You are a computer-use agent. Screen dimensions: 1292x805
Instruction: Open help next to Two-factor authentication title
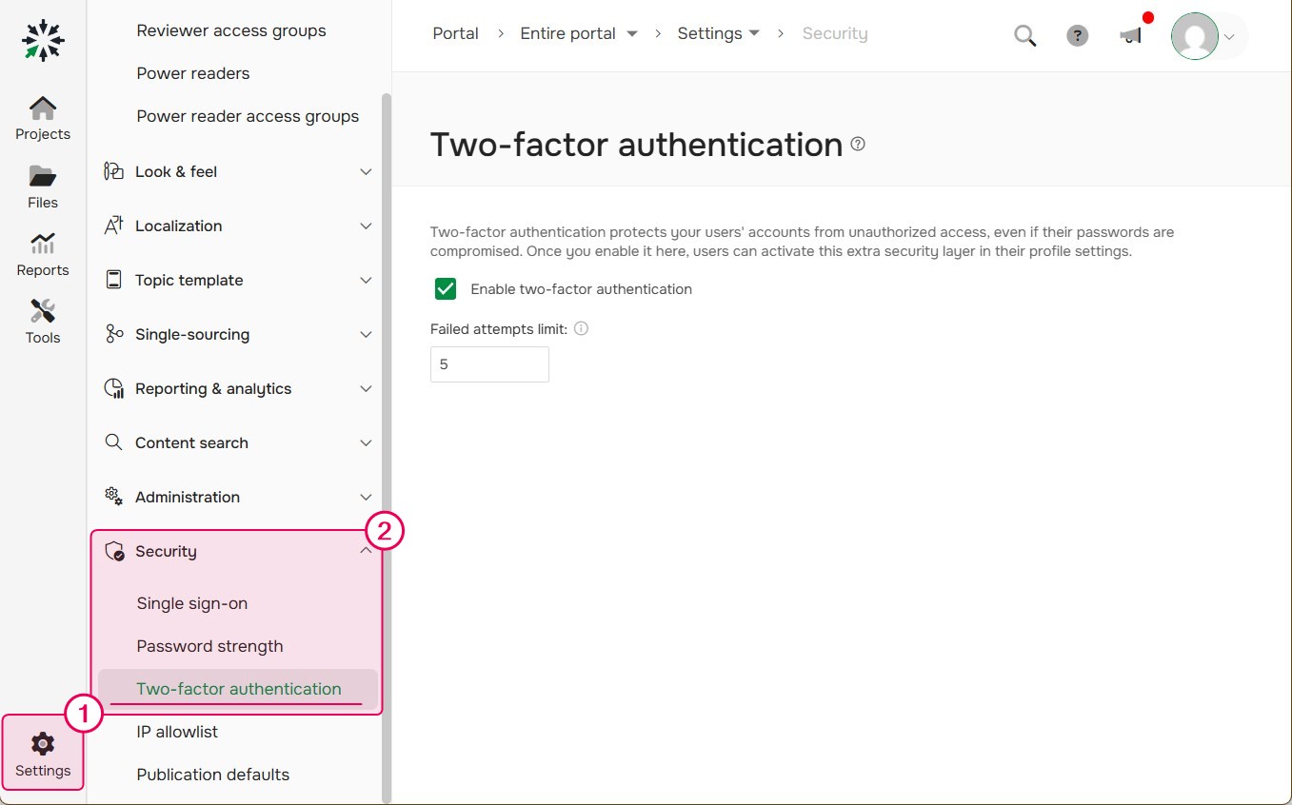coord(857,143)
